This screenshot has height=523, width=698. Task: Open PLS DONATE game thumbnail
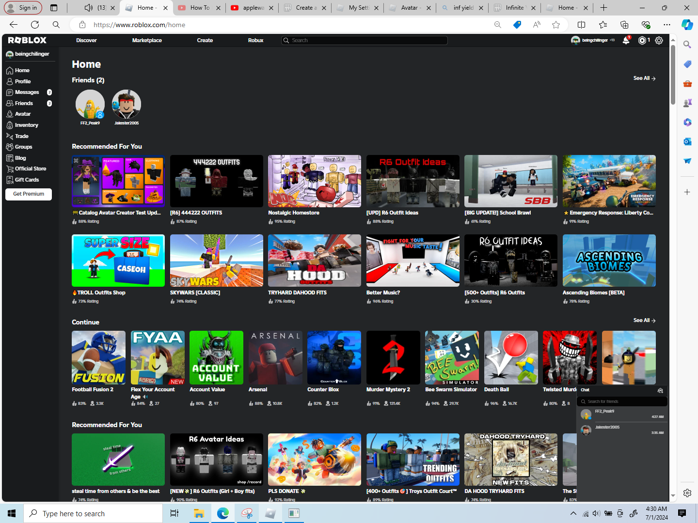coord(315,460)
